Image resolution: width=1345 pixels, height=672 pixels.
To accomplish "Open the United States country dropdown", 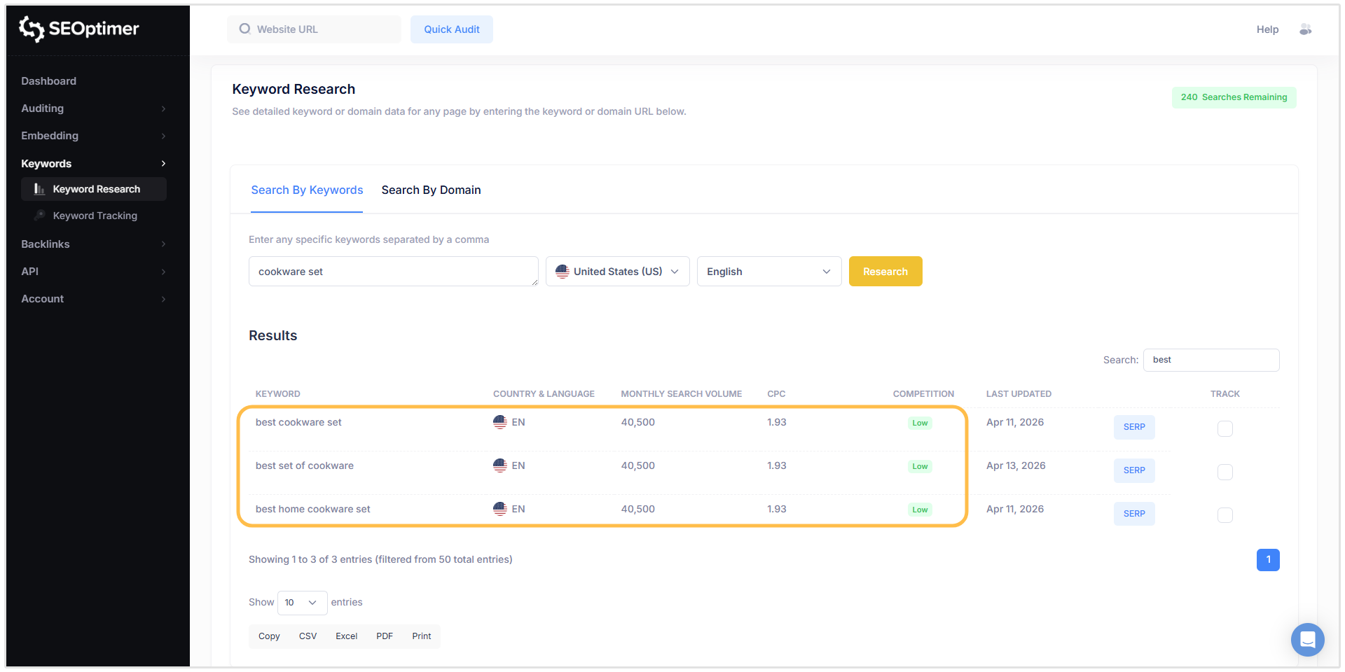I will tap(617, 271).
